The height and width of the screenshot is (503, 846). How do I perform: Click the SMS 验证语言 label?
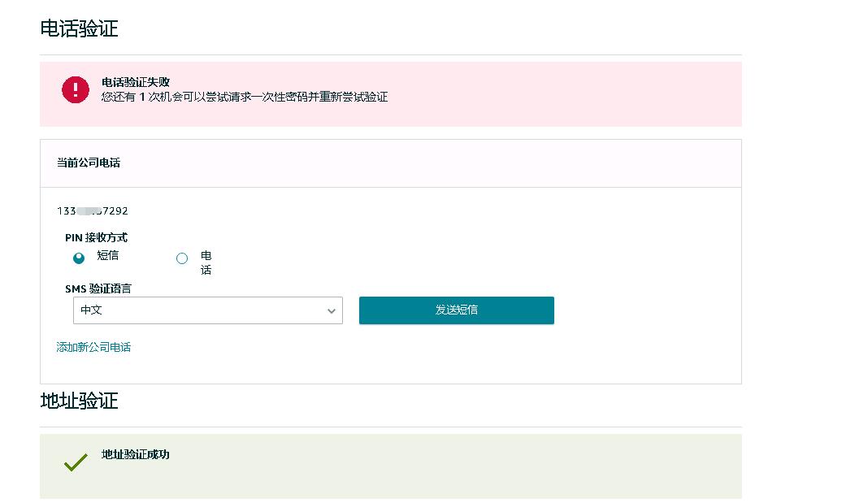(98, 288)
